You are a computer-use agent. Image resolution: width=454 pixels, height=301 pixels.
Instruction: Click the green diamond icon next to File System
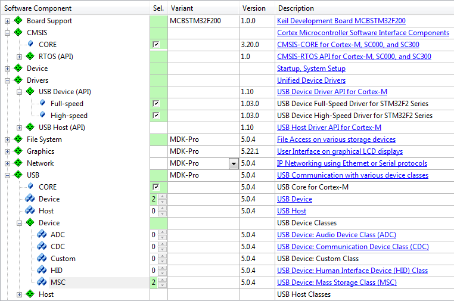pos(18,139)
